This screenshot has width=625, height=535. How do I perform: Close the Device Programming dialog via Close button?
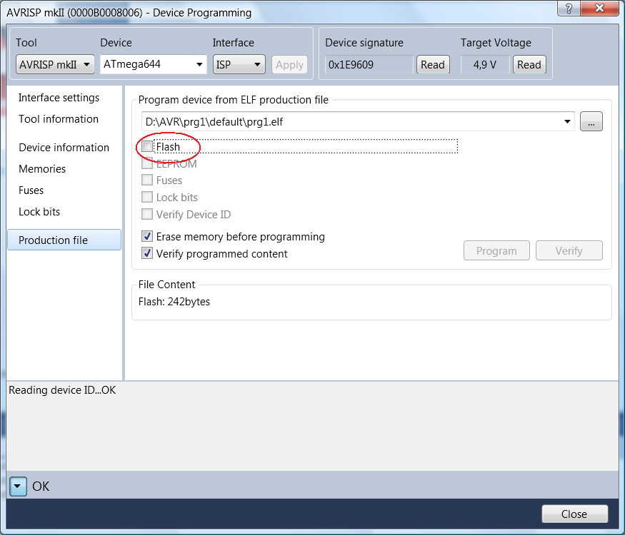575,514
